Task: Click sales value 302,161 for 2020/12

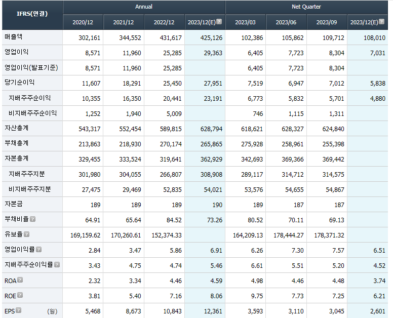Action: [x=89, y=38]
